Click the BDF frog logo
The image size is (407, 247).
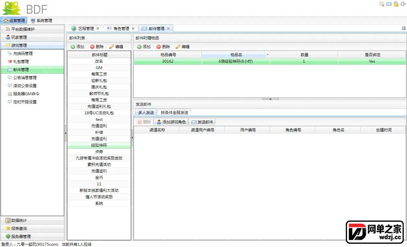[x=11, y=8]
